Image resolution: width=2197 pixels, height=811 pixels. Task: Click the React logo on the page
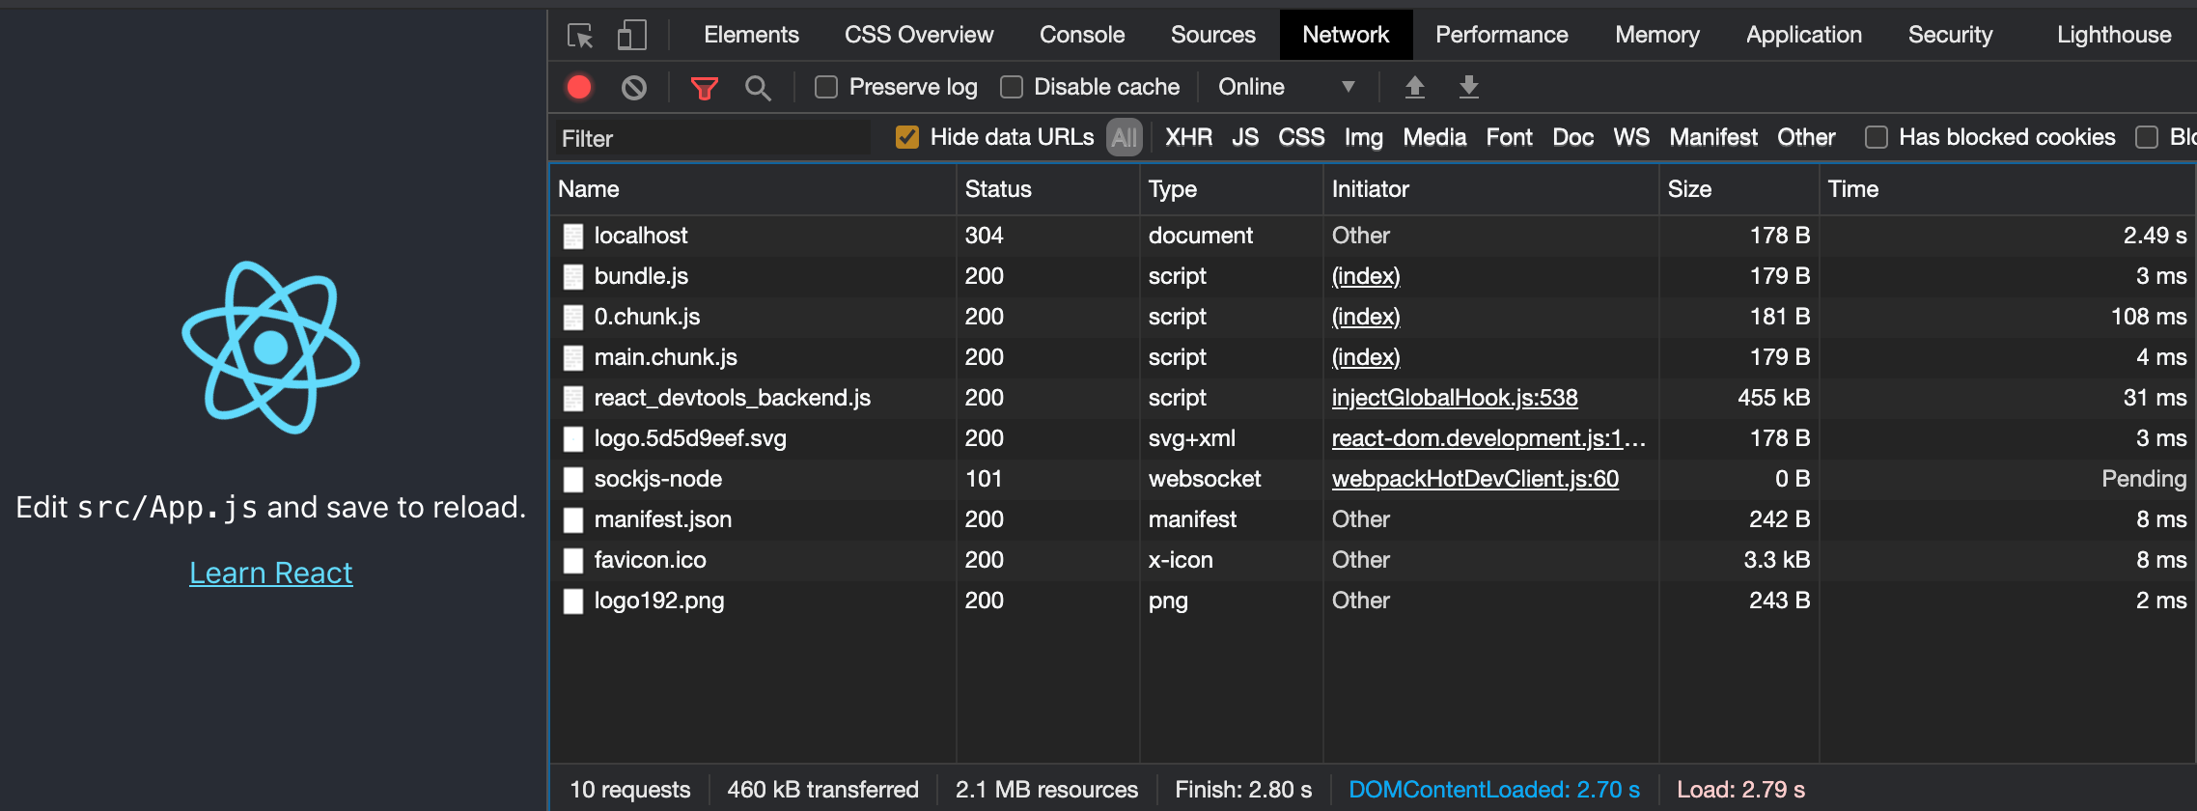point(271,348)
